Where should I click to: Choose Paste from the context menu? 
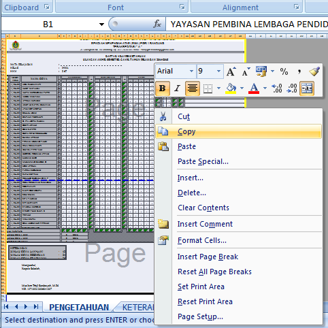(x=238, y=146)
